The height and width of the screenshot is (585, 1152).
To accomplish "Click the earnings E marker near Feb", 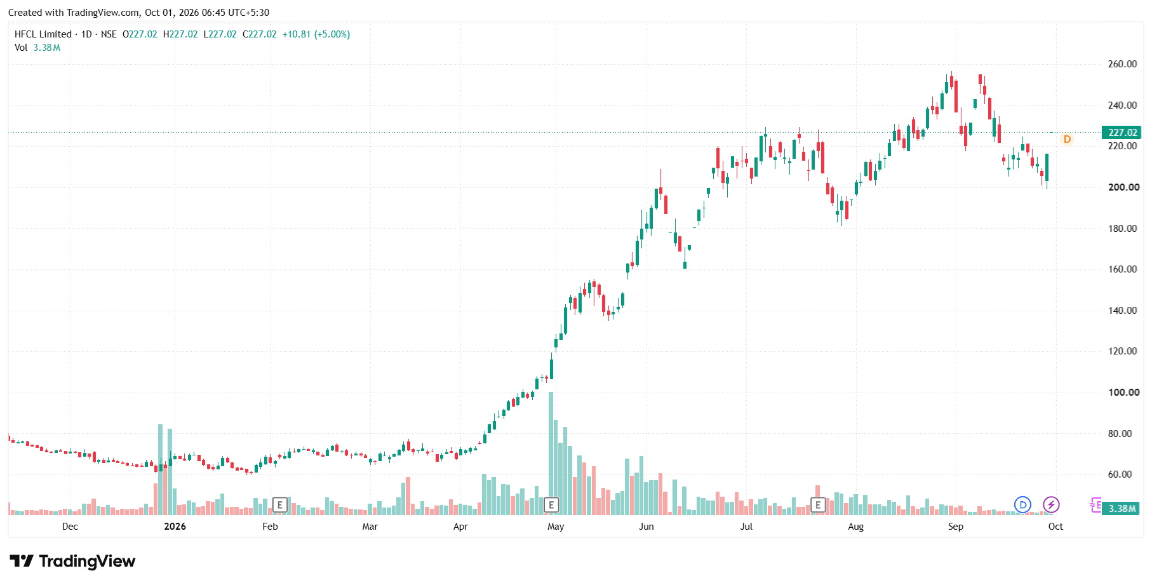I will click(x=280, y=505).
